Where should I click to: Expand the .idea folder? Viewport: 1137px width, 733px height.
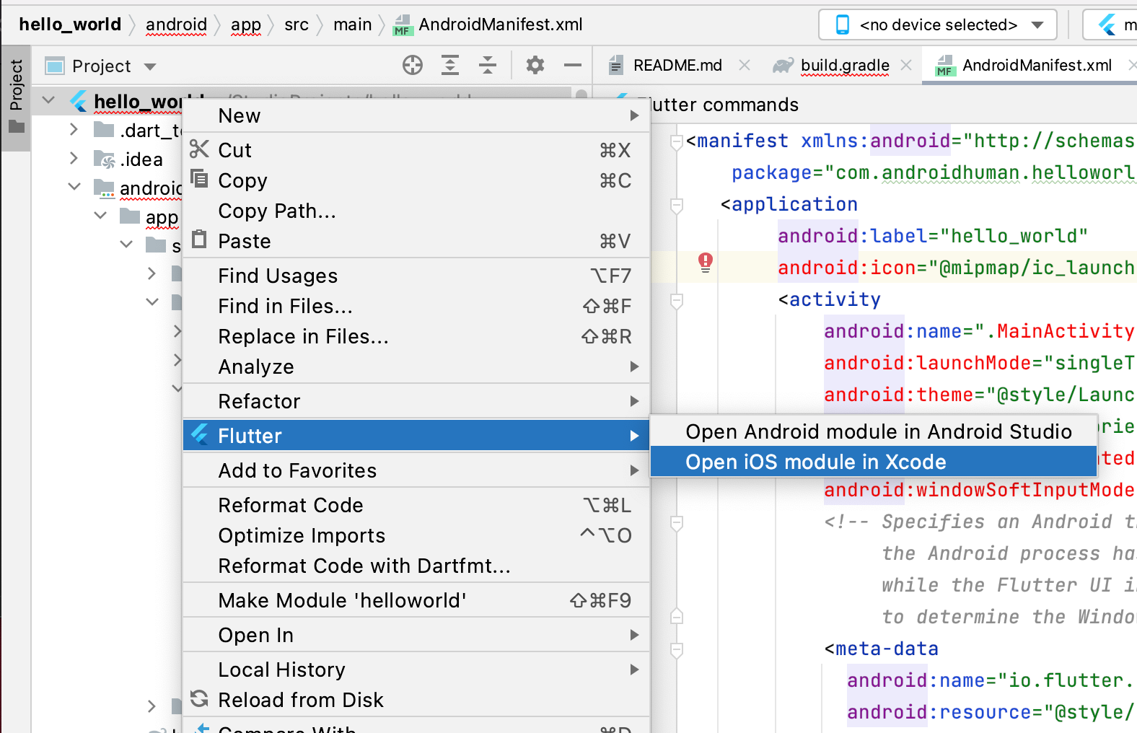(74, 159)
